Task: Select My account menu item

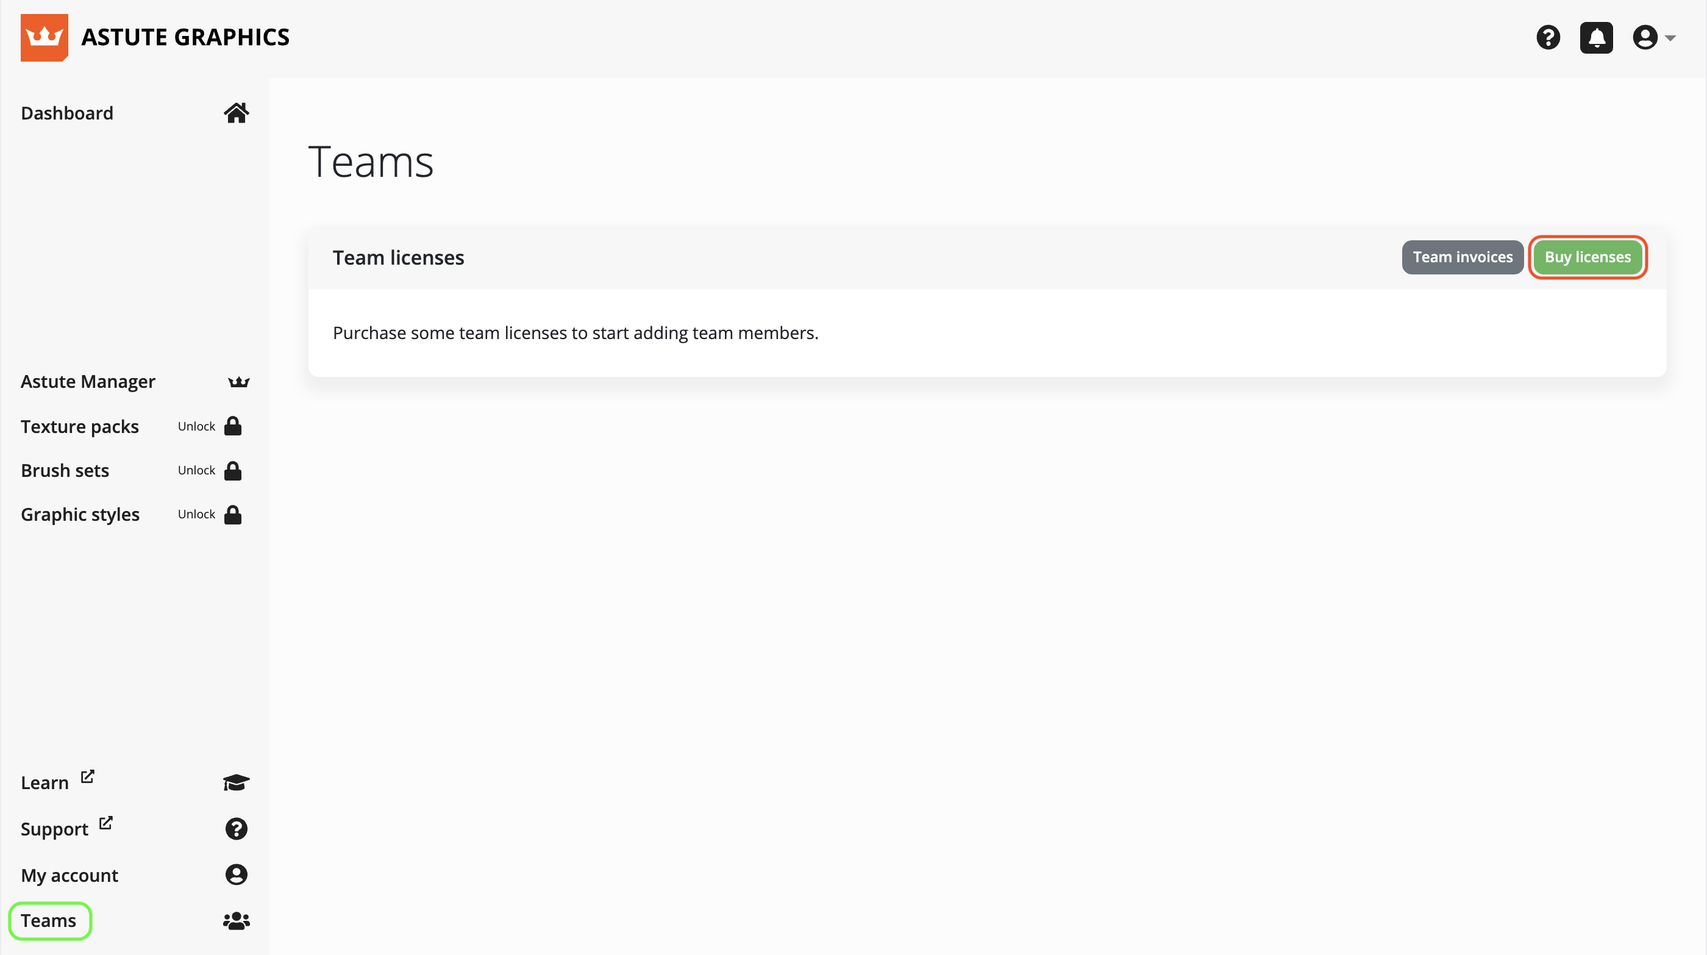Action: coord(69,876)
